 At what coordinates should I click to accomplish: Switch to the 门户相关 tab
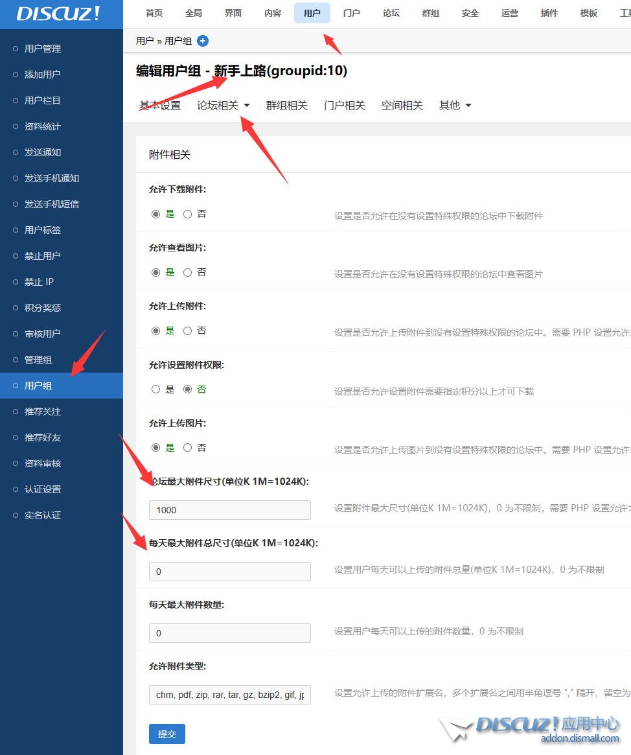click(344, 106)
